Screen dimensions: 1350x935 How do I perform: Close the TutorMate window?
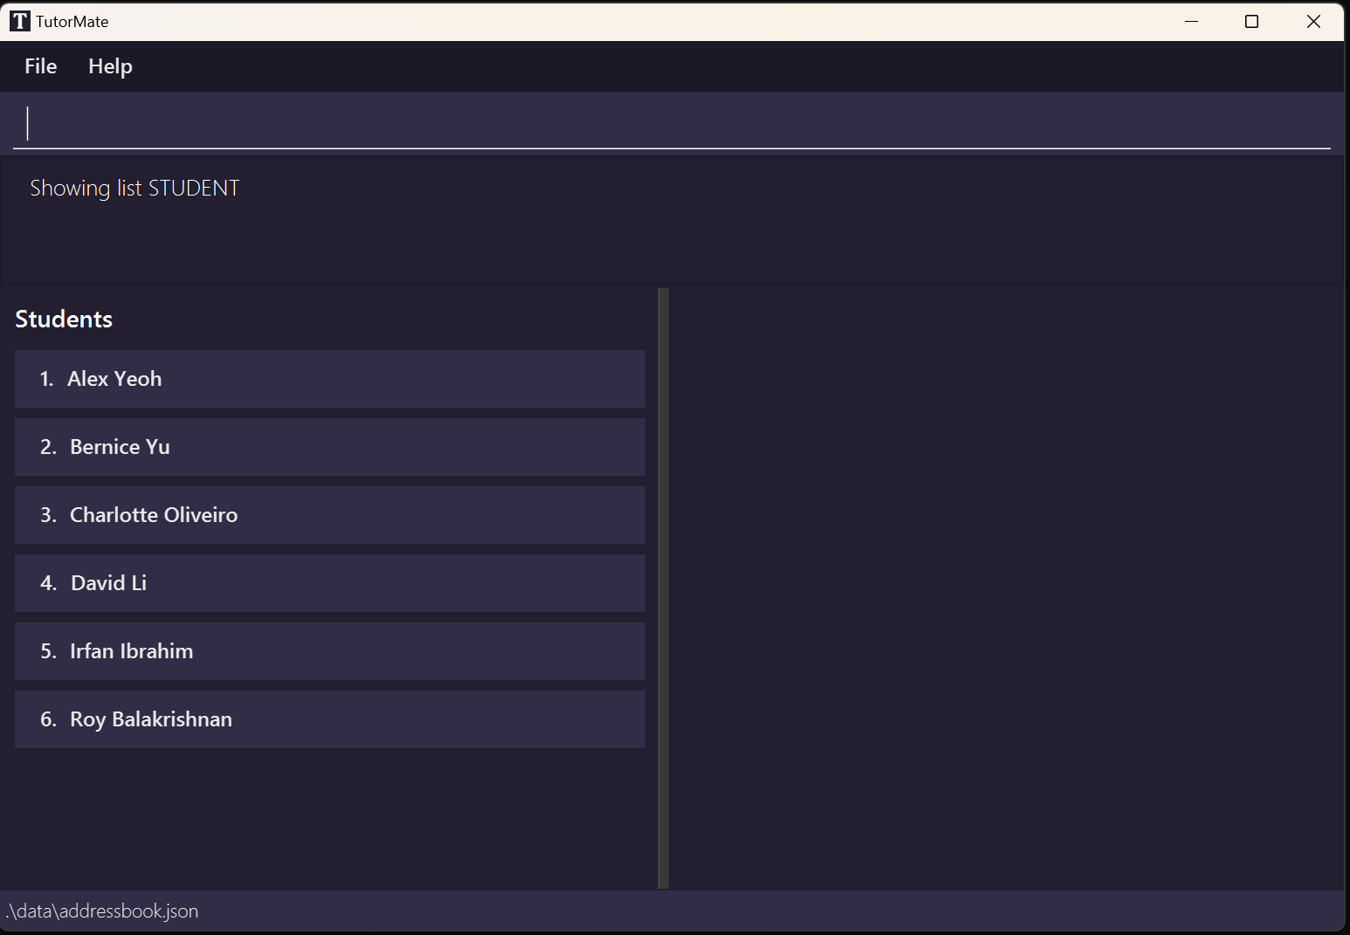tap(1313, 21)
